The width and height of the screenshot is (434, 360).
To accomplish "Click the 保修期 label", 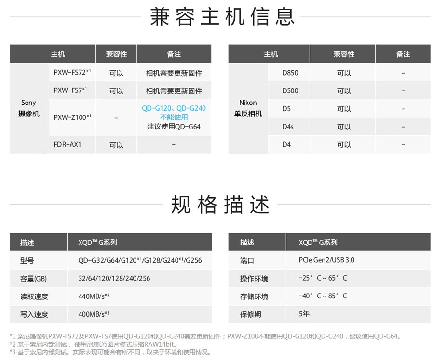I will tap(250, 314).
